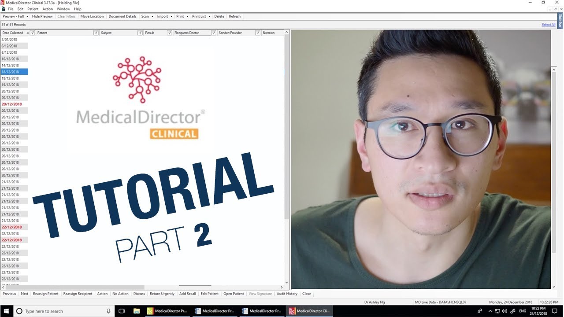This screenshot has width=564, height=317.
Task: Open the Help menu
Action: (78, 9)
